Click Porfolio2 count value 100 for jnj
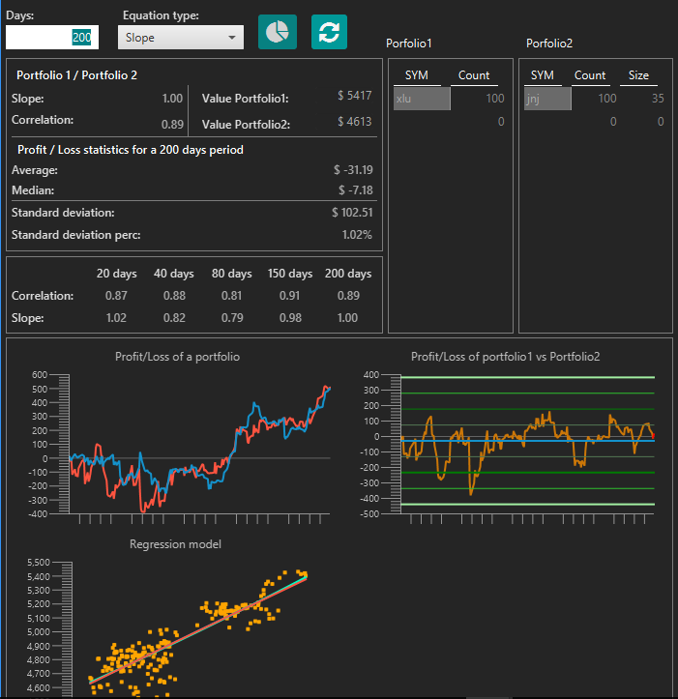 (606, 99)
